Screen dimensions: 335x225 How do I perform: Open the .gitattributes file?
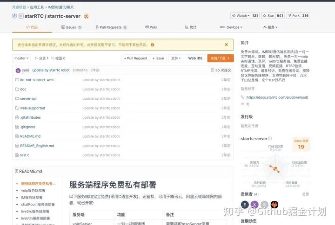pyautogui.click(x=30, y=117)
